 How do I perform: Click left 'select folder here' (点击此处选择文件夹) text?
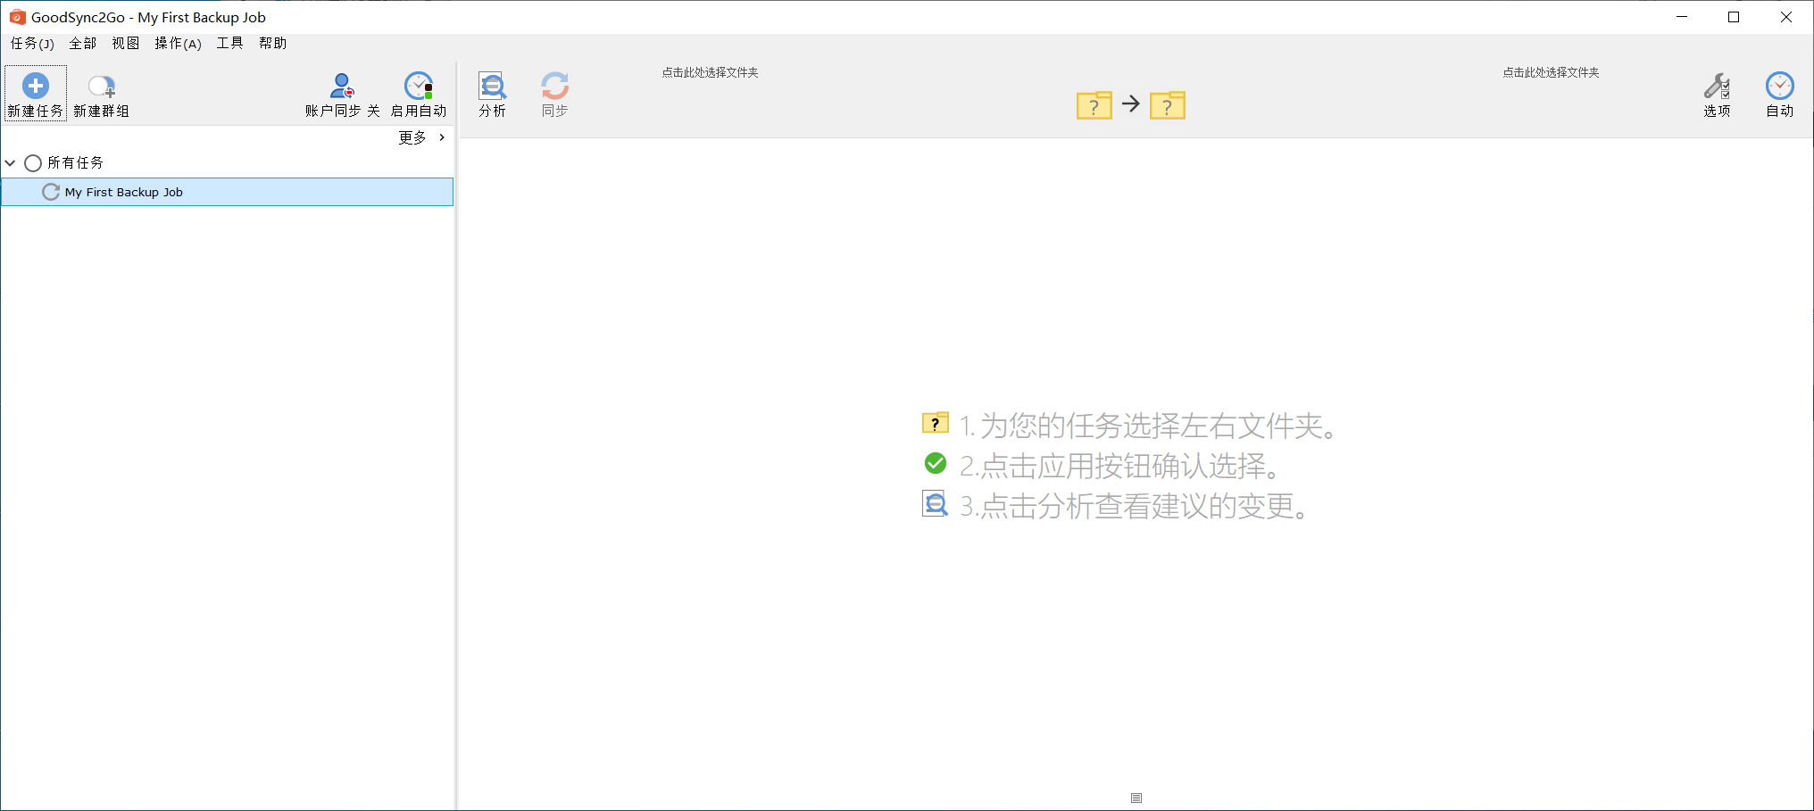tap(710, 72)
